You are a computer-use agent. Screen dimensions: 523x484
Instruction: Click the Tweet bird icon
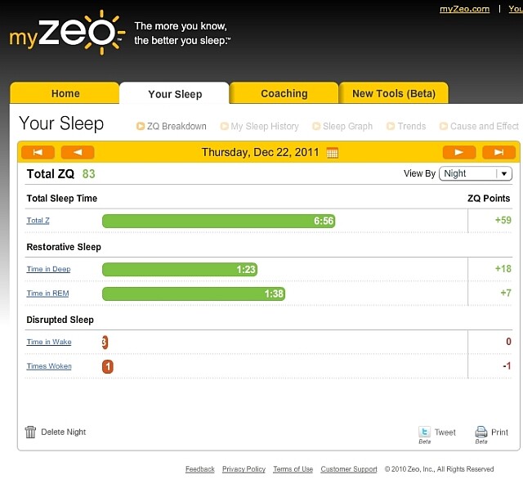pos(425,432)
